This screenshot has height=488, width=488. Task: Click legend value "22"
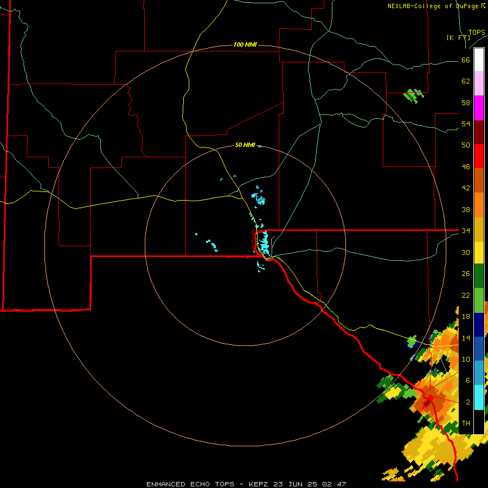pos(466,295)
